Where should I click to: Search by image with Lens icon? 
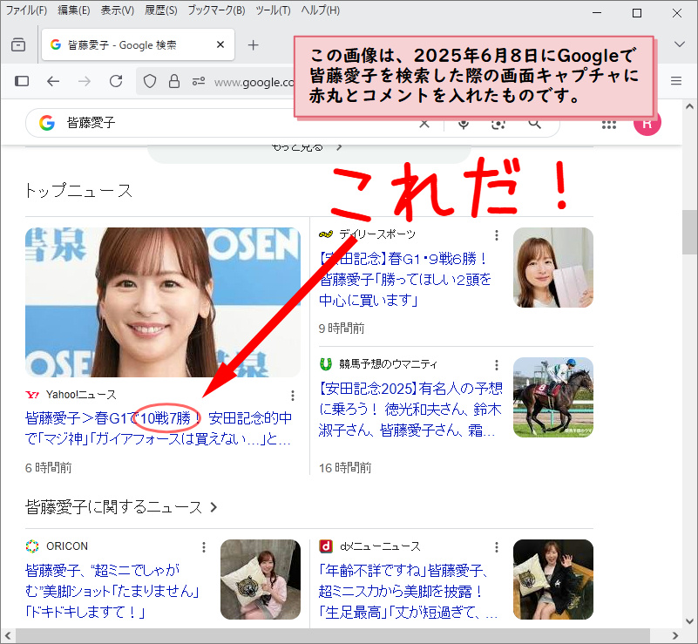click(498, 124)
